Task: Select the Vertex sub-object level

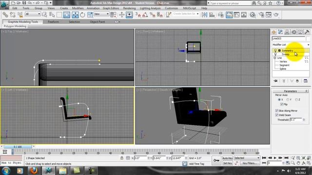Action: coord(283,62)
